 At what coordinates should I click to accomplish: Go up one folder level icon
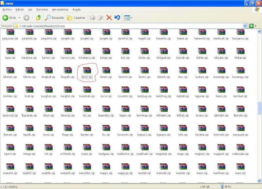pos(39,18)
